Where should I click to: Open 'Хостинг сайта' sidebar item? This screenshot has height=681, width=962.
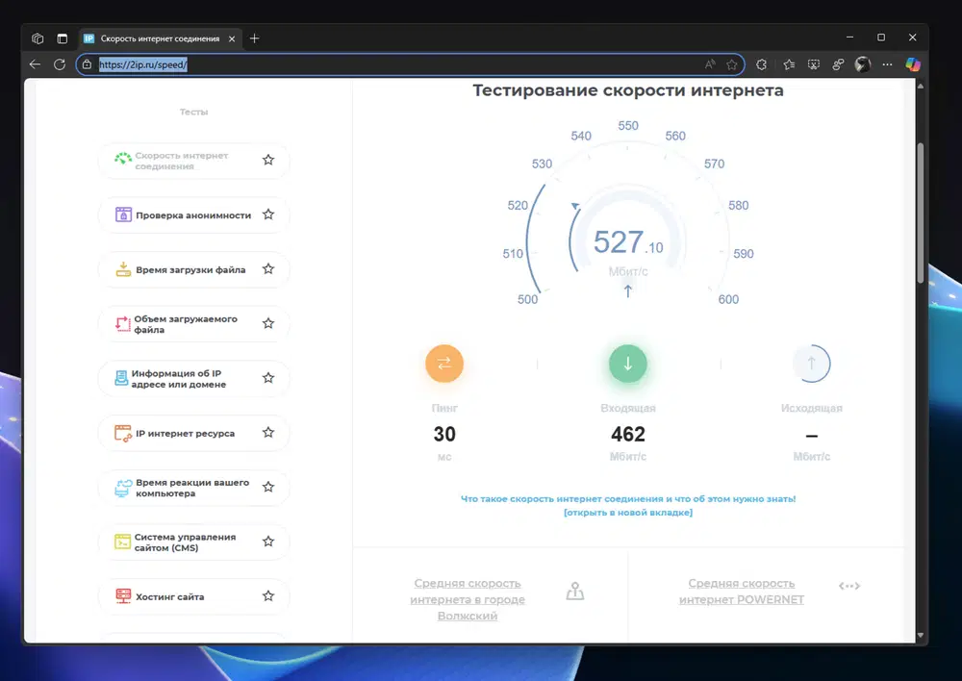point(193,596)
